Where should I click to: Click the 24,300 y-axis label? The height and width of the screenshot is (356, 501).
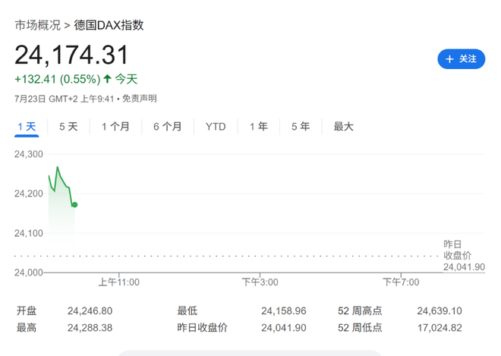29,154
